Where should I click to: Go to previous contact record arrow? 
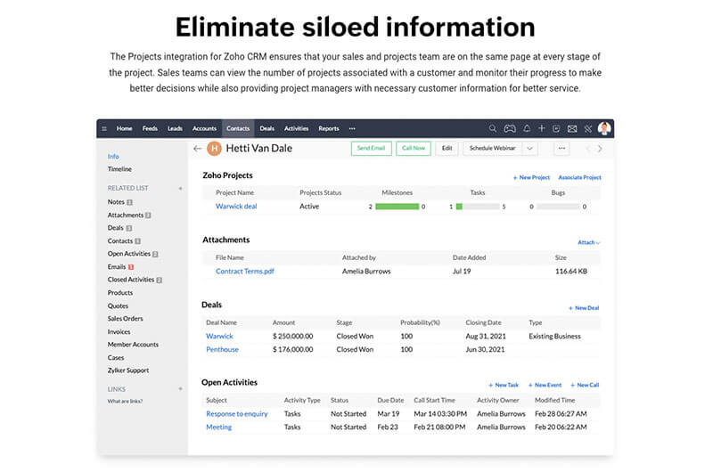pyautogui.click(x=588, y=149)
